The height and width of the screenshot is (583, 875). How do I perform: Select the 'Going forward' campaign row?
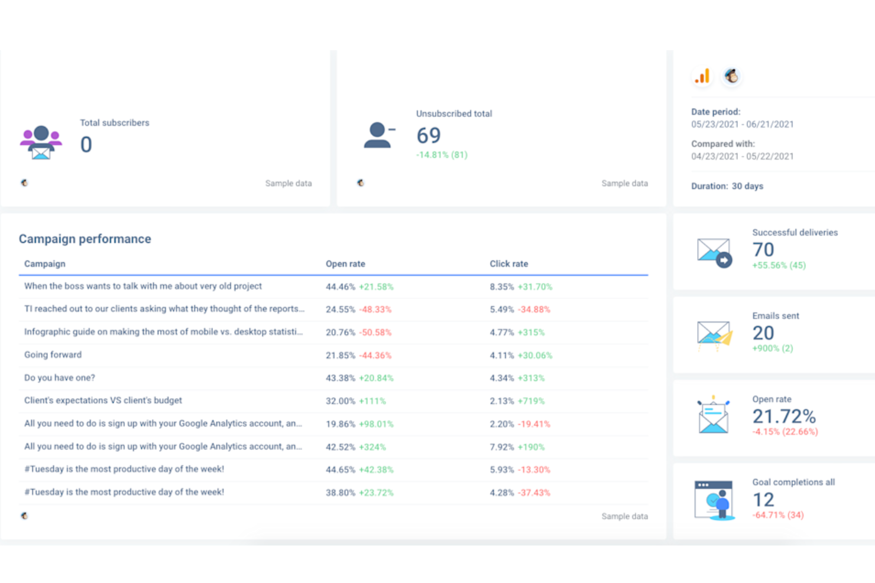53,354
